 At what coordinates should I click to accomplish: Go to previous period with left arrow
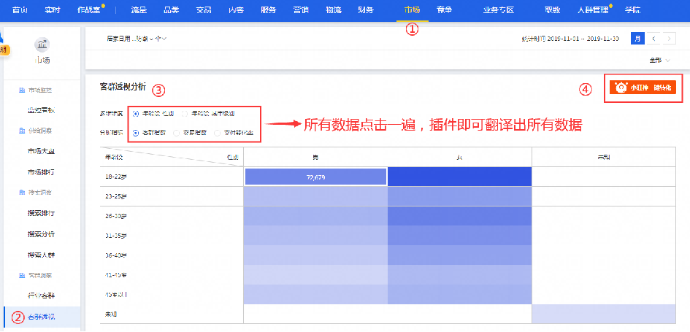(655, 38)
